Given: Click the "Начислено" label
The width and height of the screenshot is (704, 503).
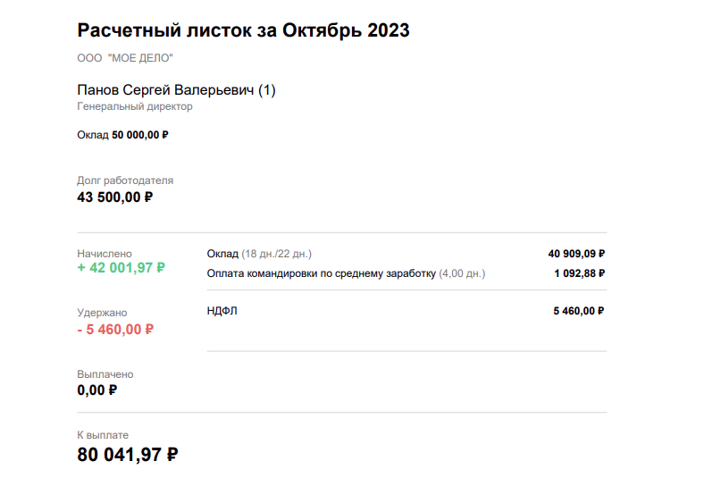Looking at the screenshot, I should coord(105,254).
